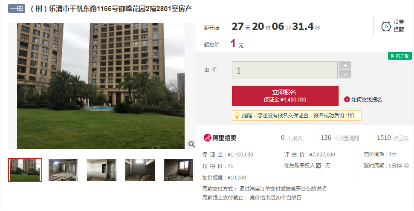Click the alarm clock reminder icon
This screenshot has width=414, height=211.
[x=386, y=26]
